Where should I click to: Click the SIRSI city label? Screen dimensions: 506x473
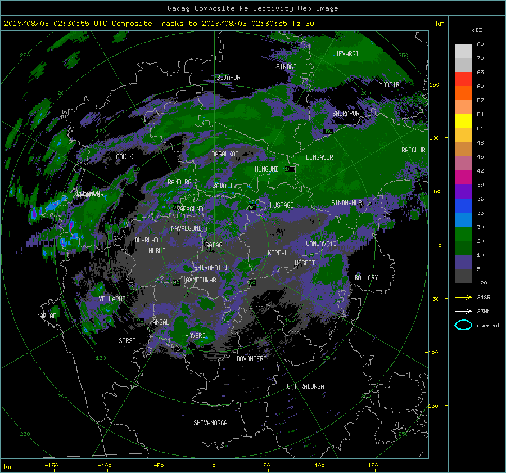(x=127, y=341)
